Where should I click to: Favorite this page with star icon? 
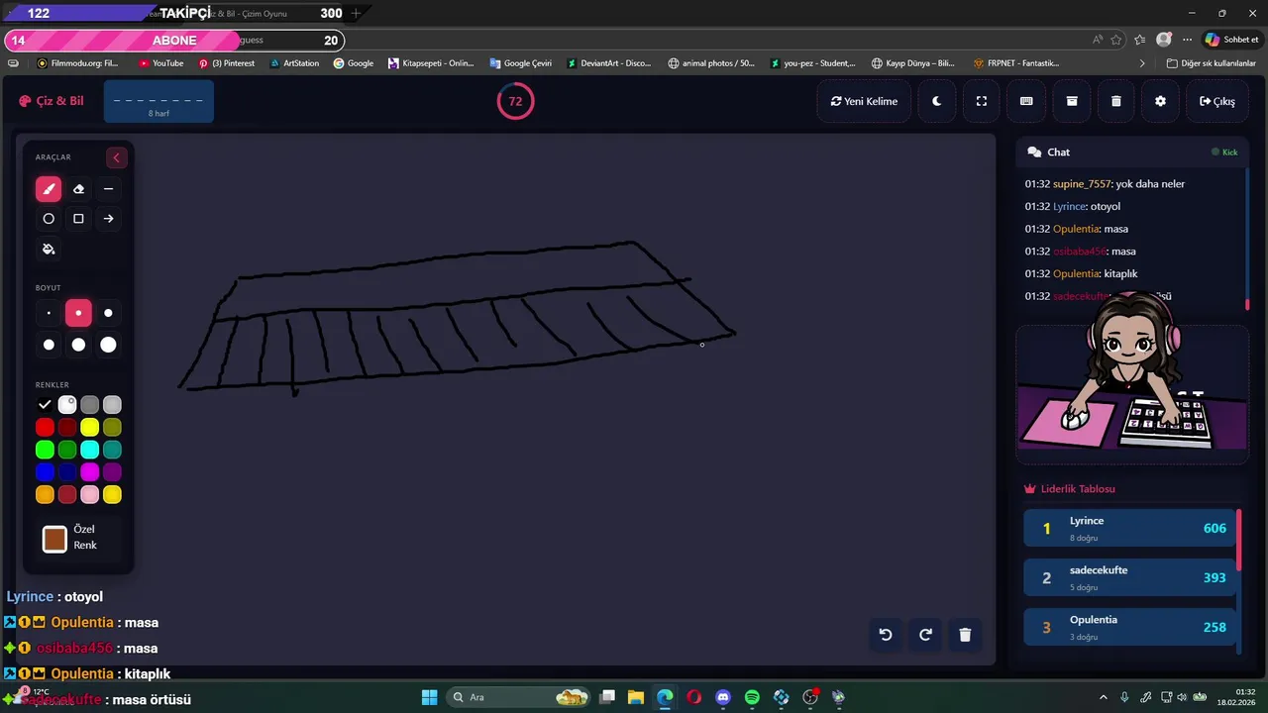1116,40
